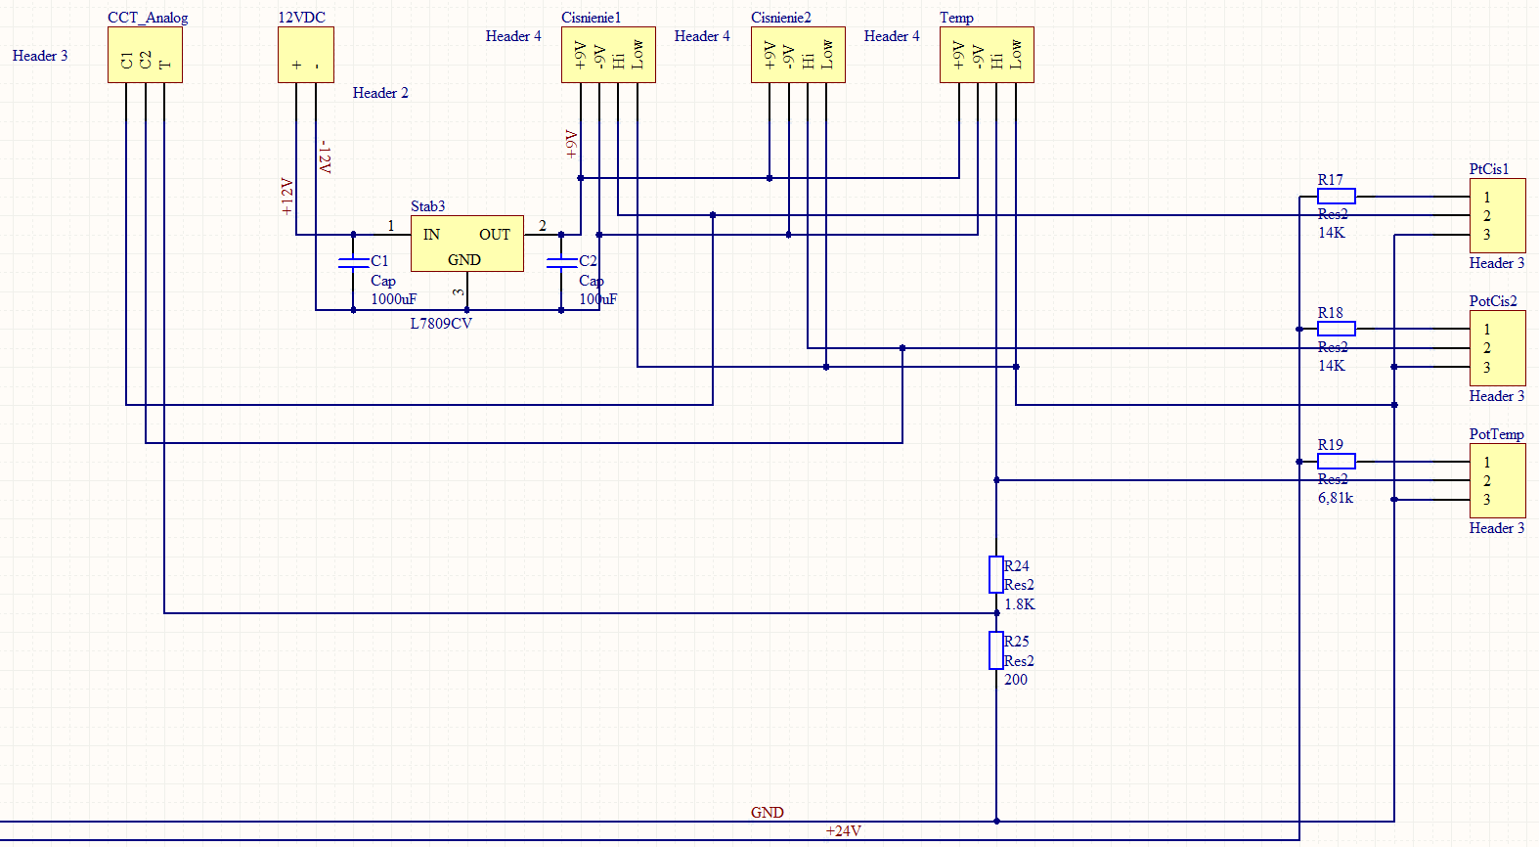Click the Header 3 text under PtCis1
This screenshot has height=847, width=1539.
tap(1497, 263)
